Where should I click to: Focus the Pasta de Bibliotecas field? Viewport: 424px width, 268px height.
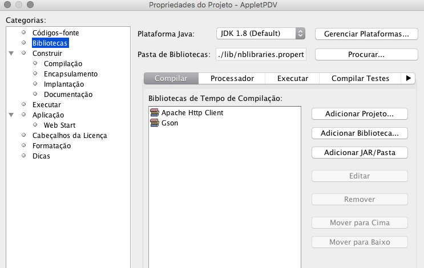click(x=261, y=54)
